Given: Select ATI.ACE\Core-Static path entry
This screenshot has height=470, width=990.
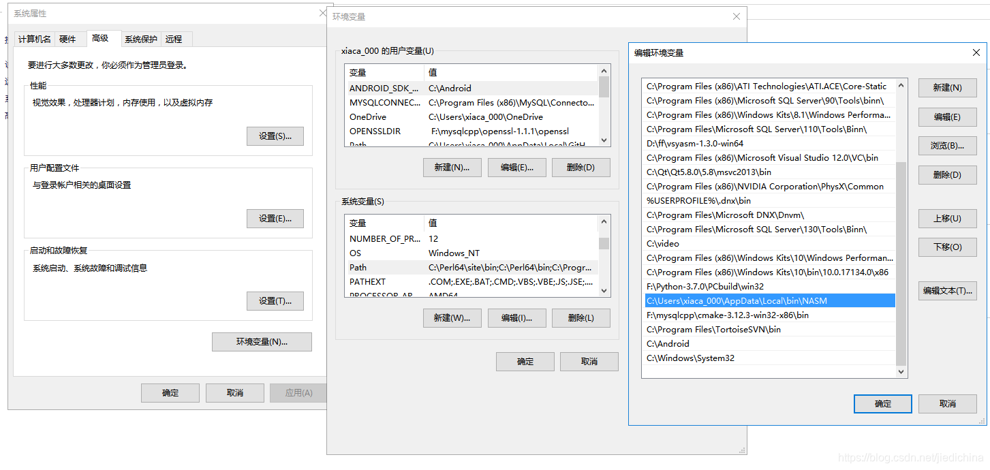Looking at the screenshot, I should [770, 86].
